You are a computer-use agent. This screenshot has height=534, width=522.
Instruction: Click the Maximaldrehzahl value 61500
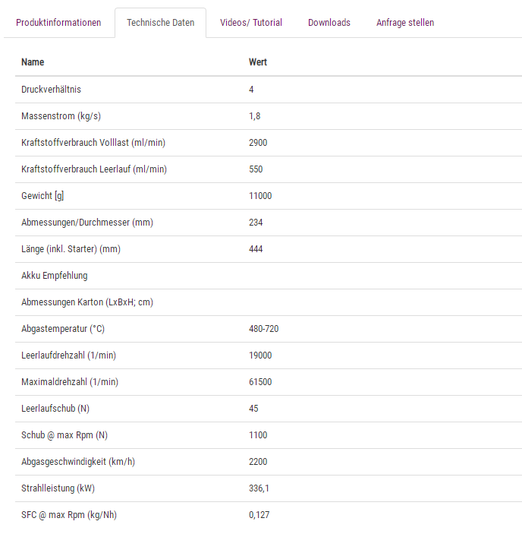(x=260, y=382)
